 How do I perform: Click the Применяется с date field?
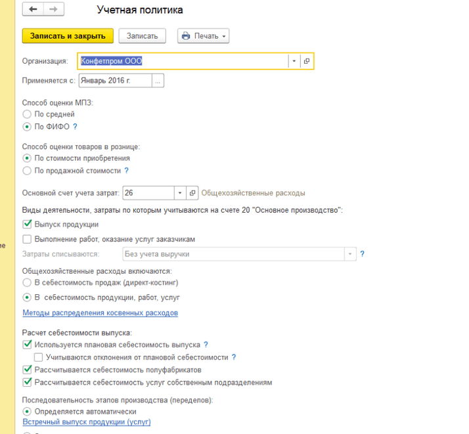coord(115,81)
